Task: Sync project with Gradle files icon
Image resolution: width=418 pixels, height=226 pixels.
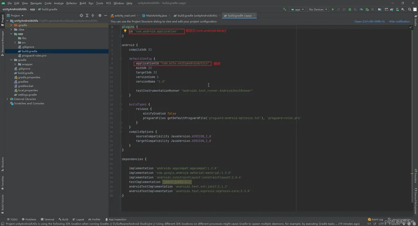Action: click(392, 9)
